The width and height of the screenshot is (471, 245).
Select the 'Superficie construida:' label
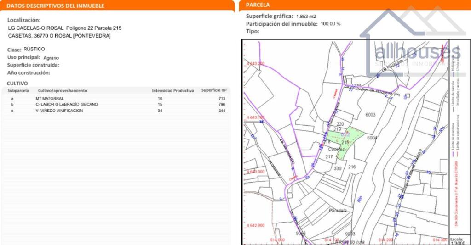[x=33, y=65]
